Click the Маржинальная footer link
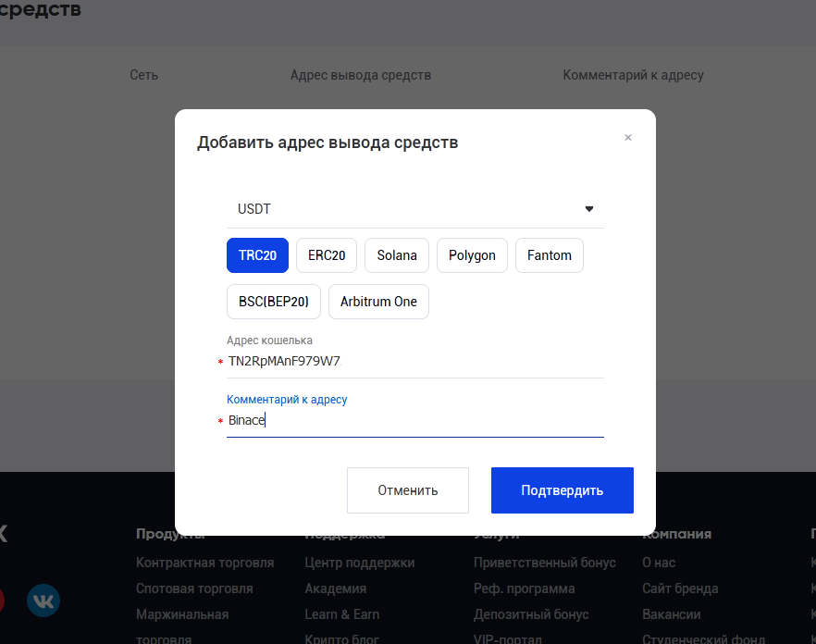The height and width of the screenshot is (644, 816). 182,614
